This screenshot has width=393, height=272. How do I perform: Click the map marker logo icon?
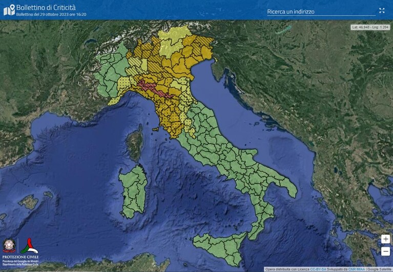(9, 10)
